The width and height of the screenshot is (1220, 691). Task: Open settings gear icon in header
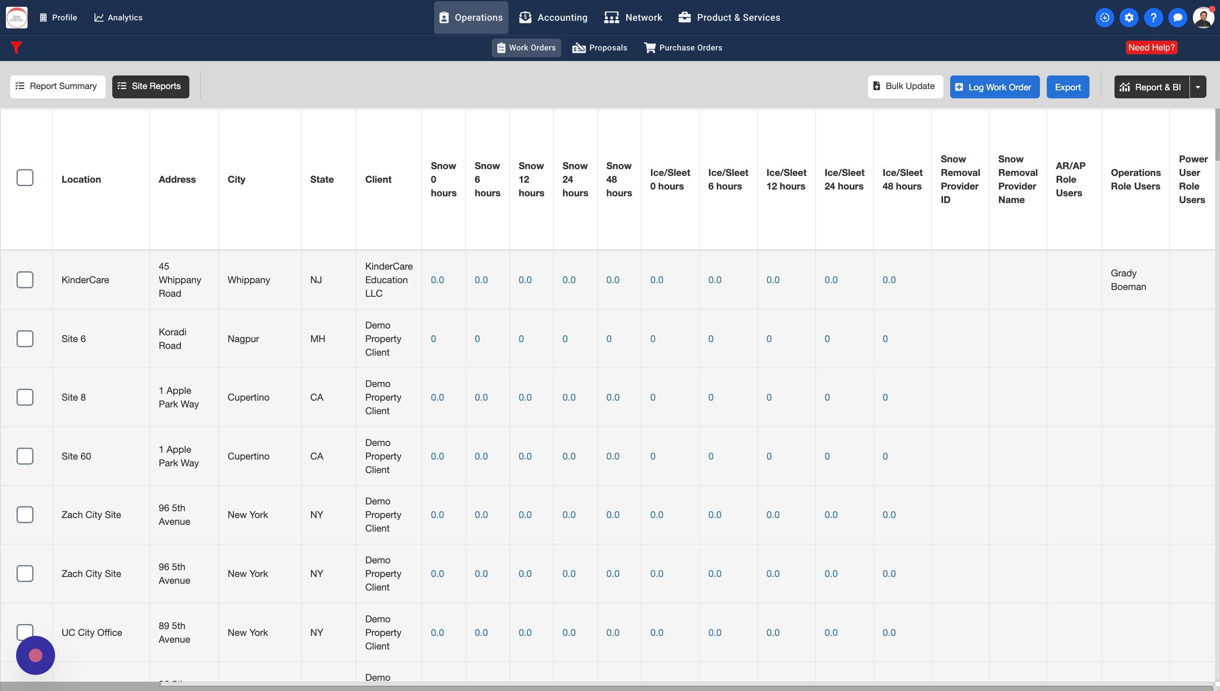[1129, 17]
